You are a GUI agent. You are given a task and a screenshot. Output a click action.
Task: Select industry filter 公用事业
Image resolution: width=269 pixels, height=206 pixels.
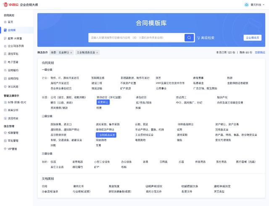[x=161, y=88]
